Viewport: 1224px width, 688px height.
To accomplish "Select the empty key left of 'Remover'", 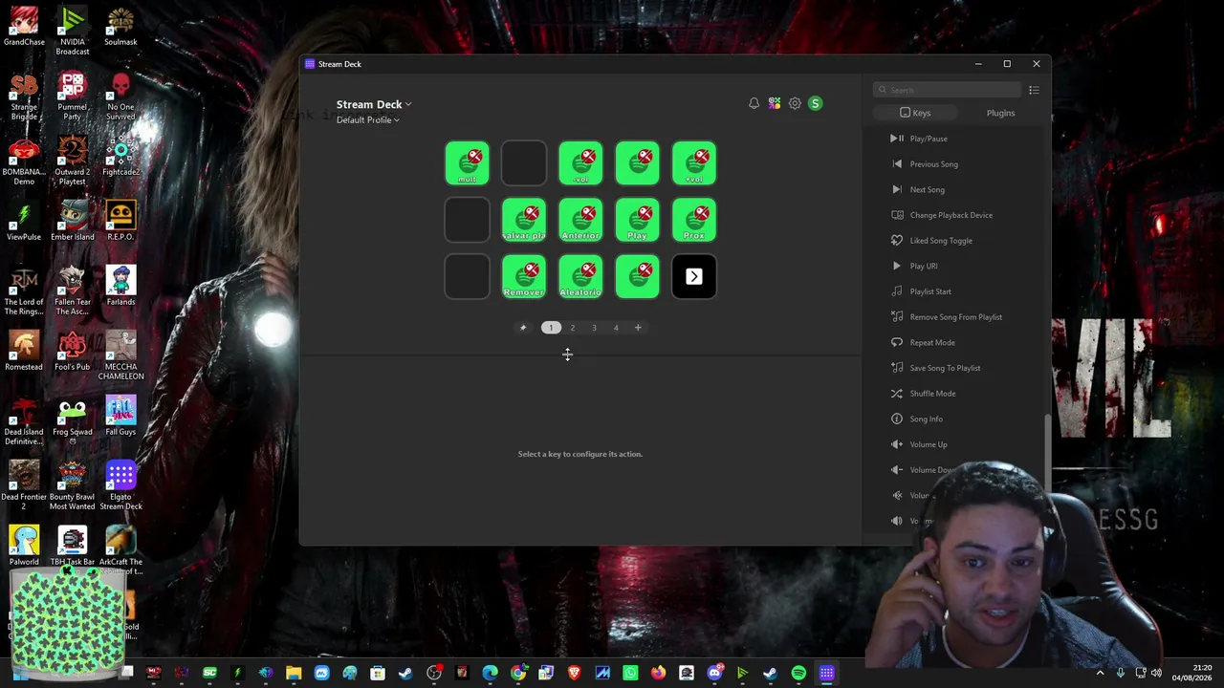I will pos(467,277).
